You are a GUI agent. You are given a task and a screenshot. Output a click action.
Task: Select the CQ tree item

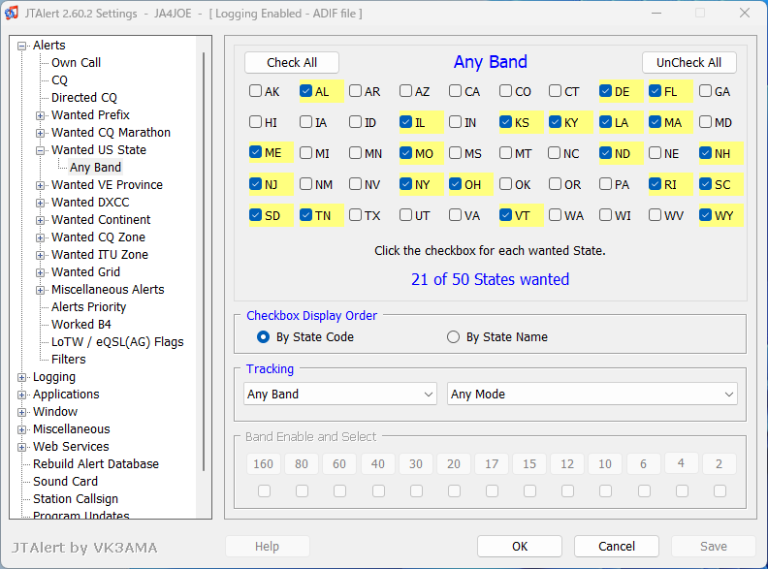[x=59, y=80]
